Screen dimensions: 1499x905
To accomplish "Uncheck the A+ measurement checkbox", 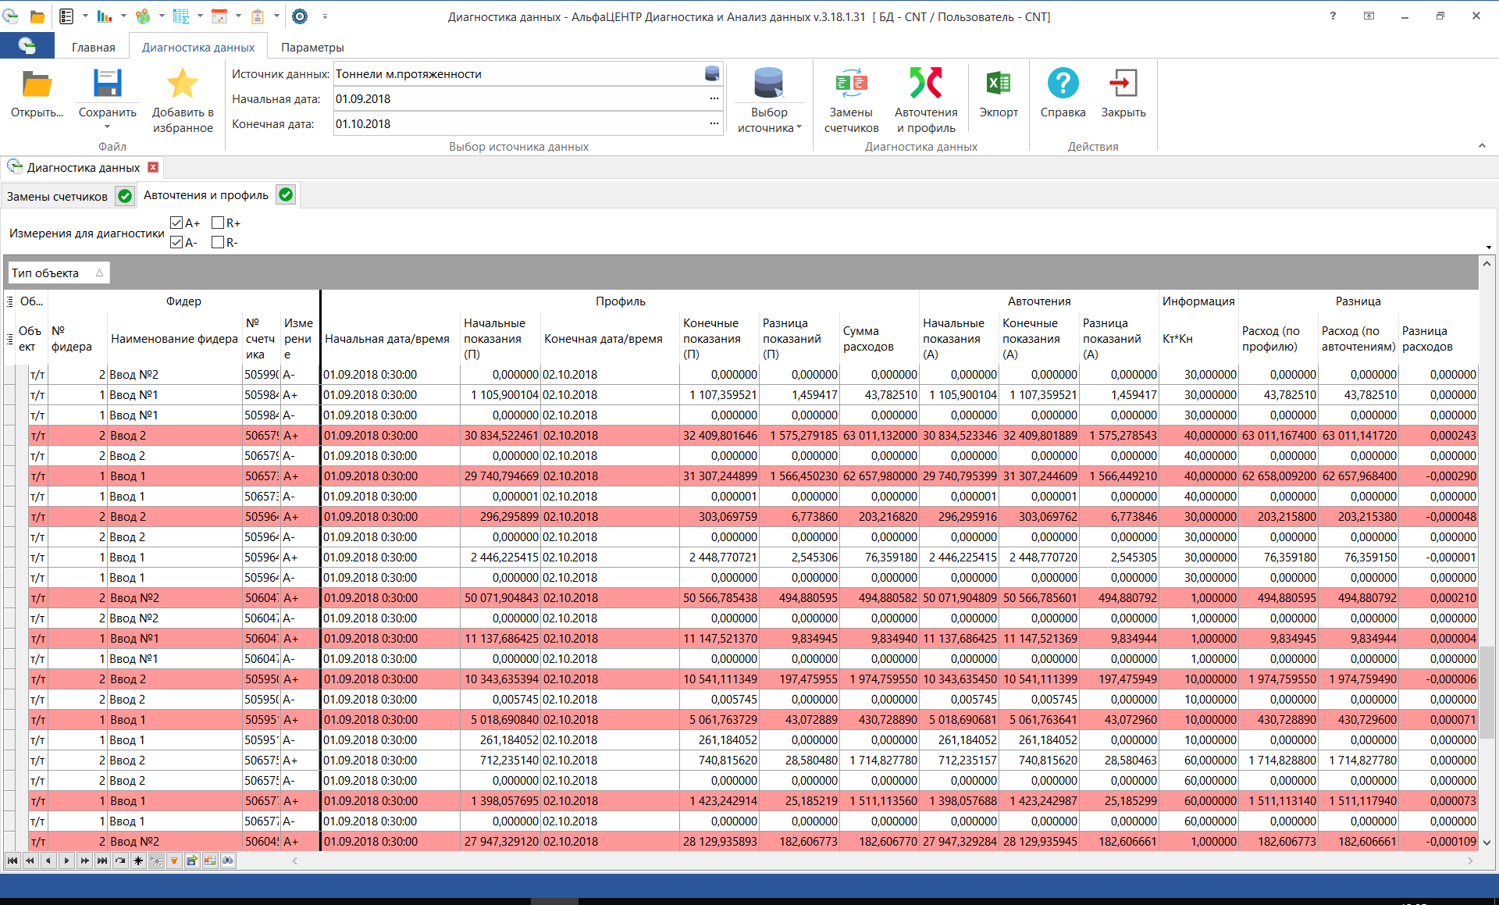I will [176, 223].
